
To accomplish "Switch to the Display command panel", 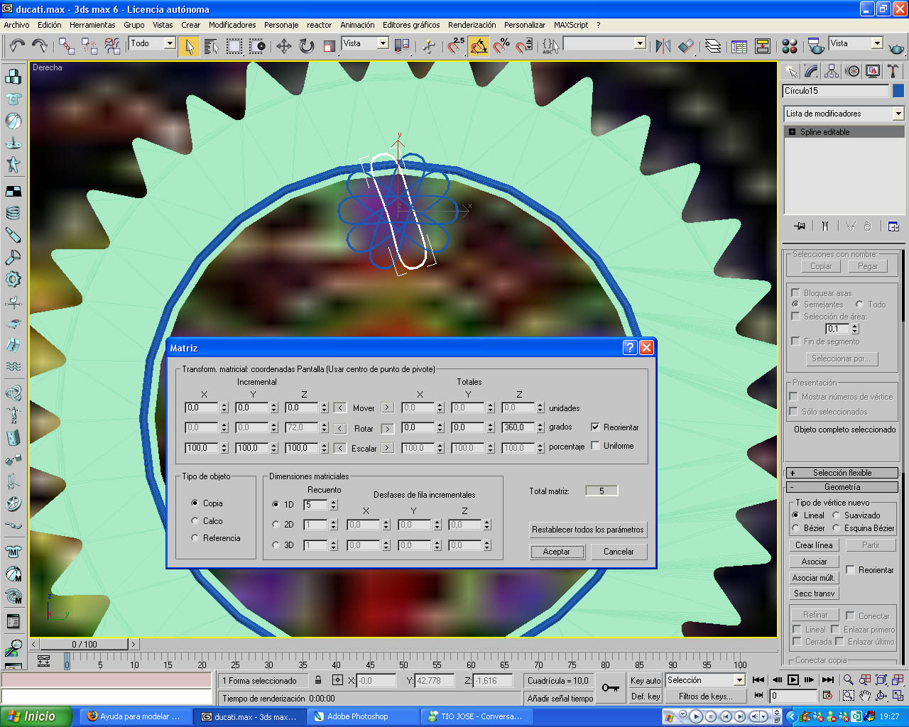I will coord(873,71).
